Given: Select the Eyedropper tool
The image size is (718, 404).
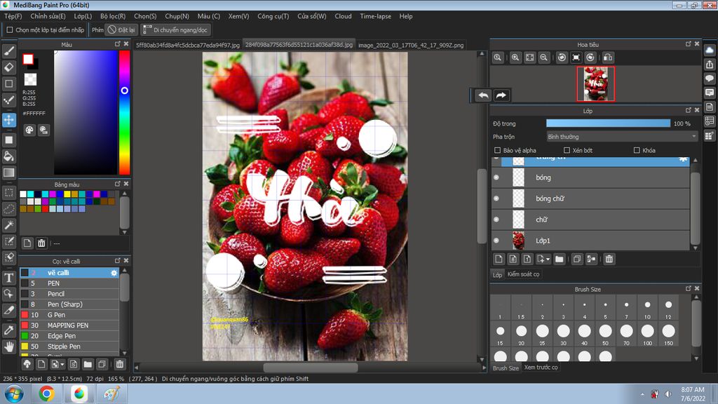Looking at the screenshot, I should click(9, 330).
